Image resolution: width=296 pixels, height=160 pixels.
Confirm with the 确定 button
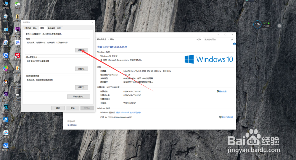[58, 108]
